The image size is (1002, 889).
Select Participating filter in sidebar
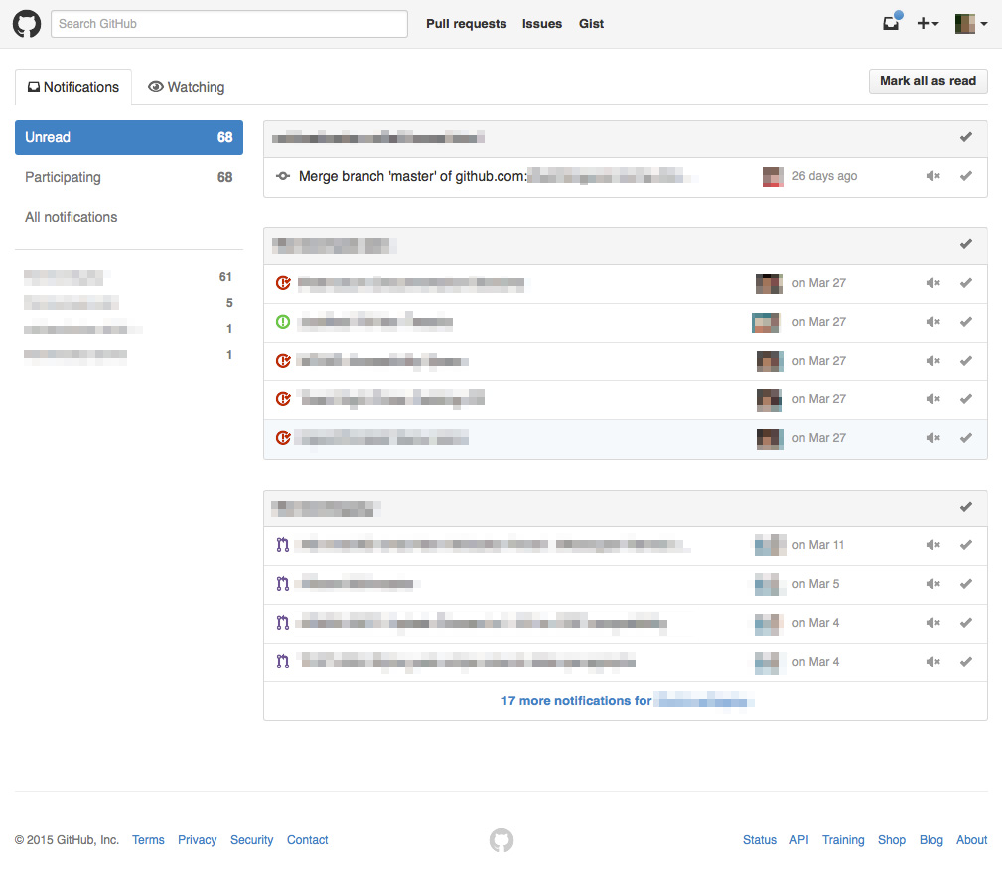[63, 177]
